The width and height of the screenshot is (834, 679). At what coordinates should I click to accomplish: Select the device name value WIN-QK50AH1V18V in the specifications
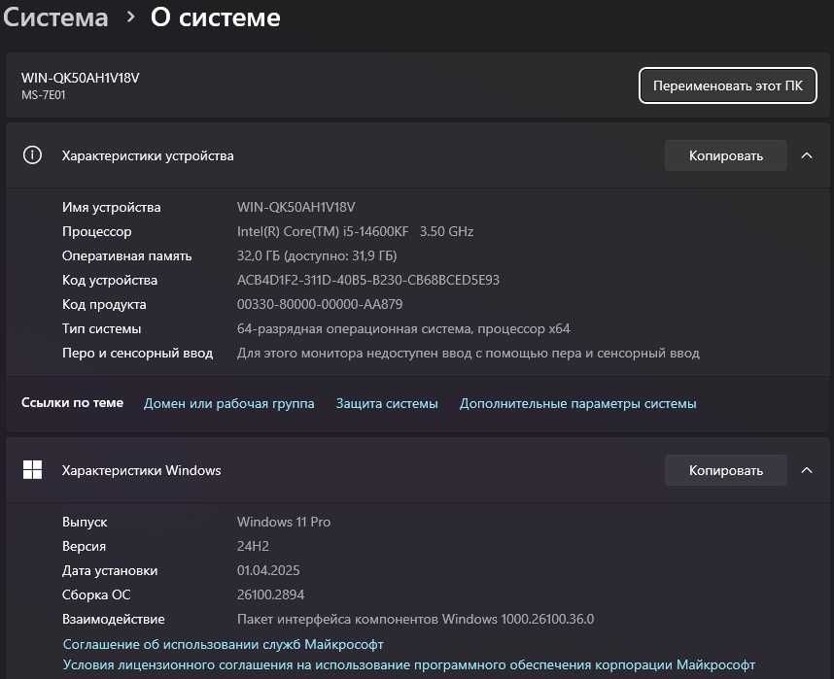[x=295, y=207]
